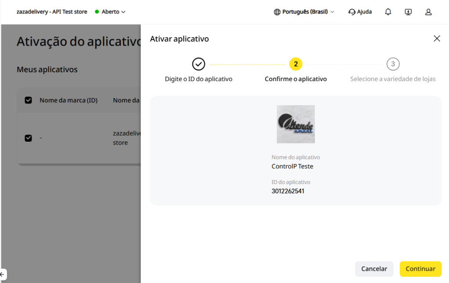Viewport: 449px width, 283px height.
Task: Toggle the zazadelivery store row checkbox
Action: (28, 138)
